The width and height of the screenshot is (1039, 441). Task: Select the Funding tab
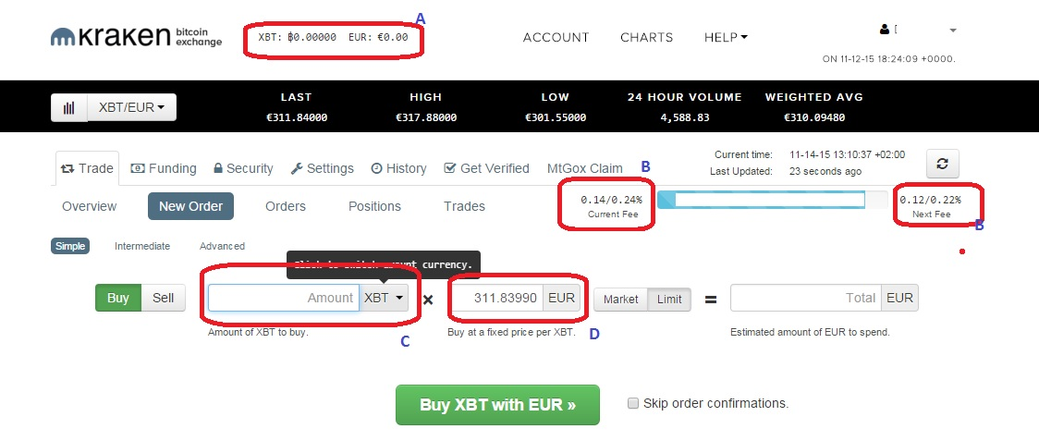tap(163, 168)
